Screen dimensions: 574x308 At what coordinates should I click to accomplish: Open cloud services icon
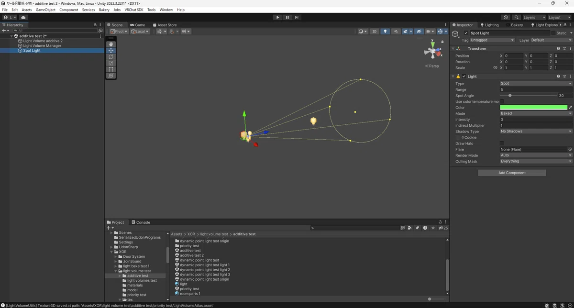23,17
